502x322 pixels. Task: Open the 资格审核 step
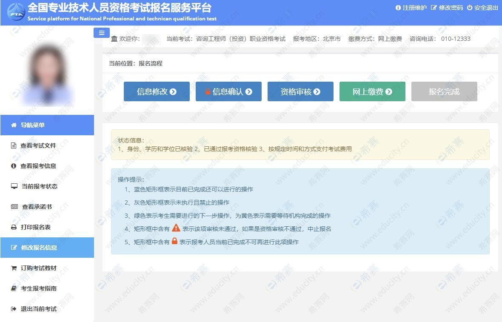click(300, 91)
